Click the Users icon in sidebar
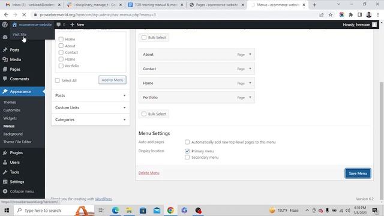This screenshot has height=216, width=384. point(5,162)
